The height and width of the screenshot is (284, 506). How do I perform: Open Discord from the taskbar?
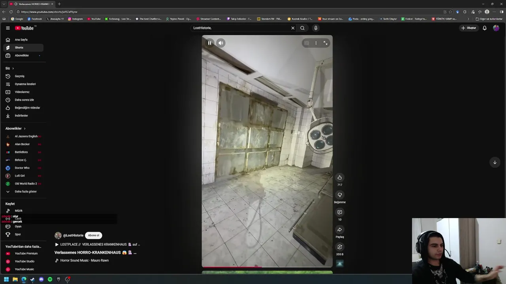(41, 279)
